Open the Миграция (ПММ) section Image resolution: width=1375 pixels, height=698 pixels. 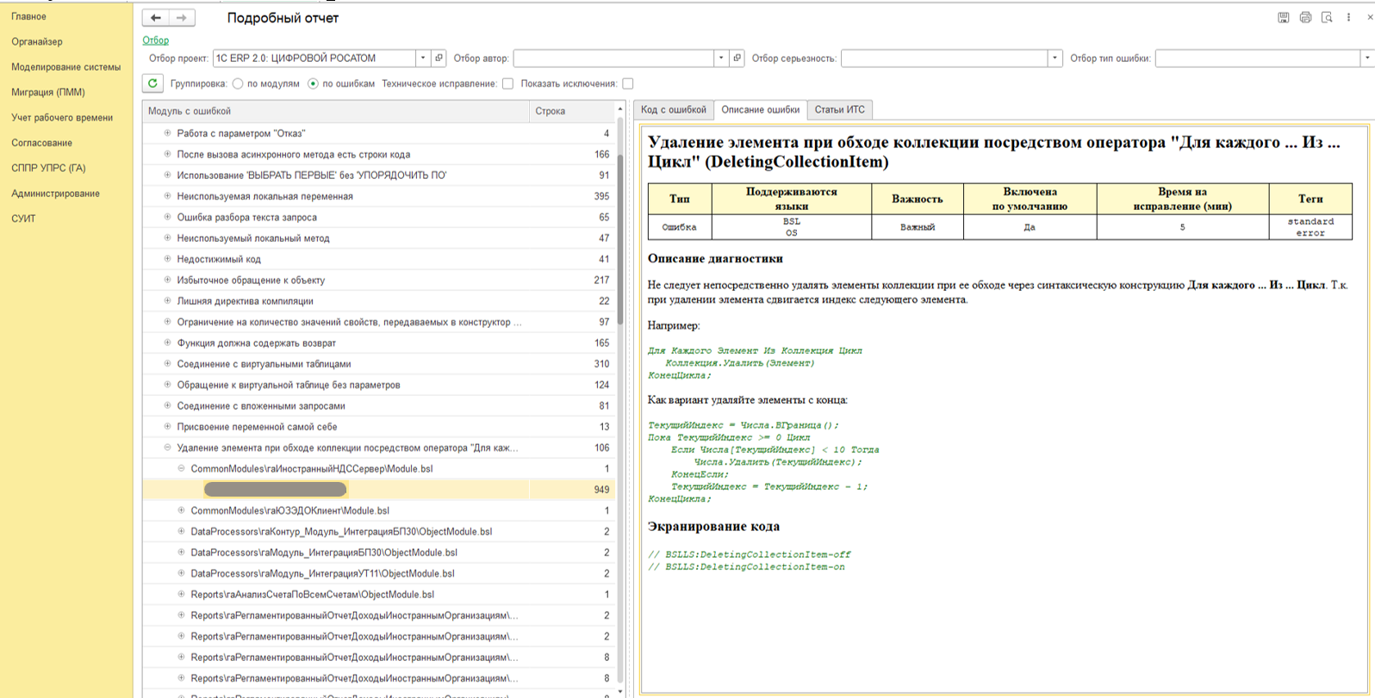(48, 92)
